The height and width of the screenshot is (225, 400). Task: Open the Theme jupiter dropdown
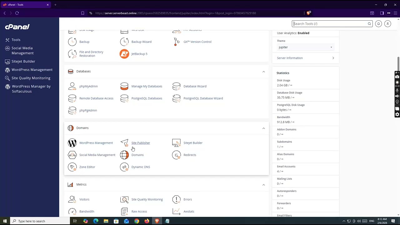point(305,47)
